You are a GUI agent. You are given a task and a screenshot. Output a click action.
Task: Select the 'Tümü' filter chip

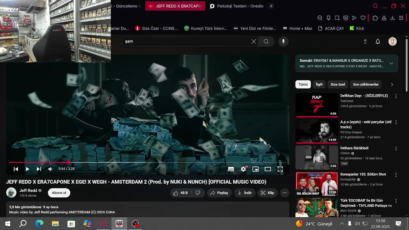click(x=303, y=84)
